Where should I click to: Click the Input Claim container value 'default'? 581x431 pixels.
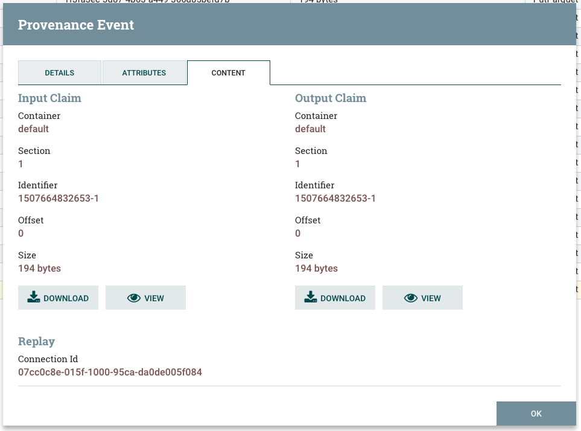pos(33,129)
